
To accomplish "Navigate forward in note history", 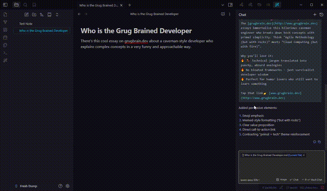I will (86, 14).
